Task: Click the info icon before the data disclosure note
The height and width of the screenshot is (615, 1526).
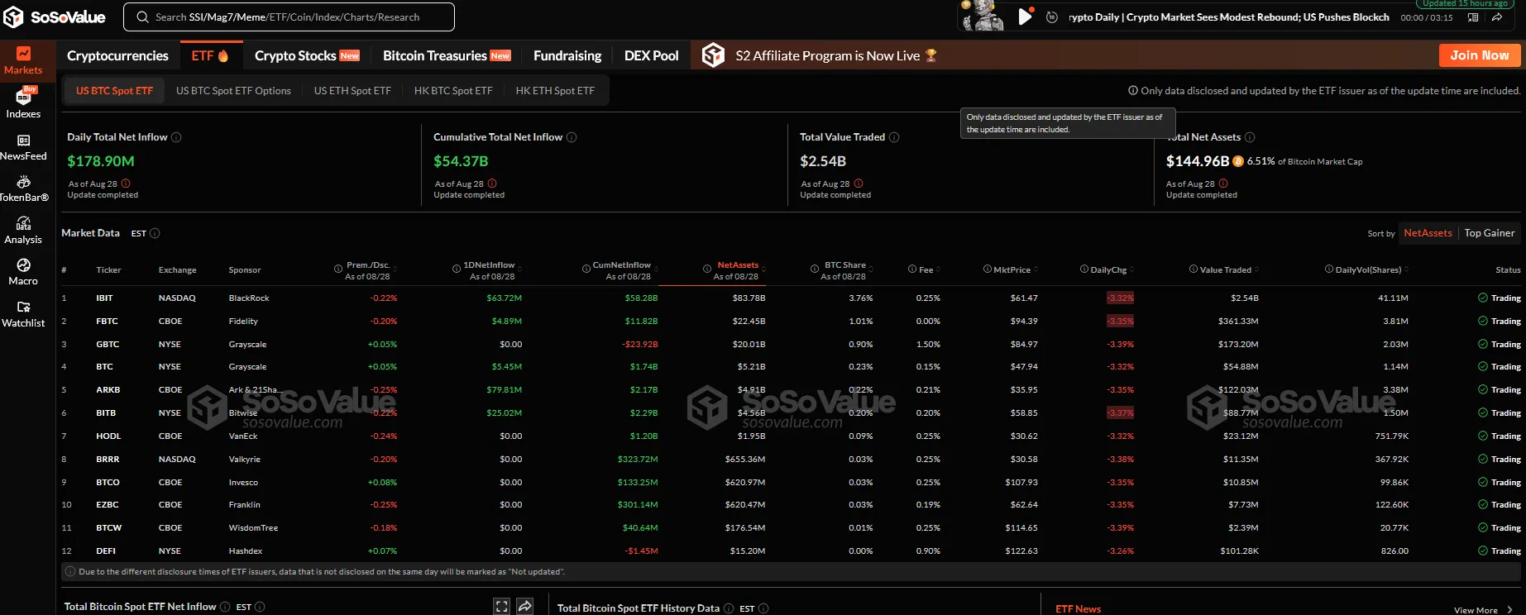Action: pos(1133,91)
